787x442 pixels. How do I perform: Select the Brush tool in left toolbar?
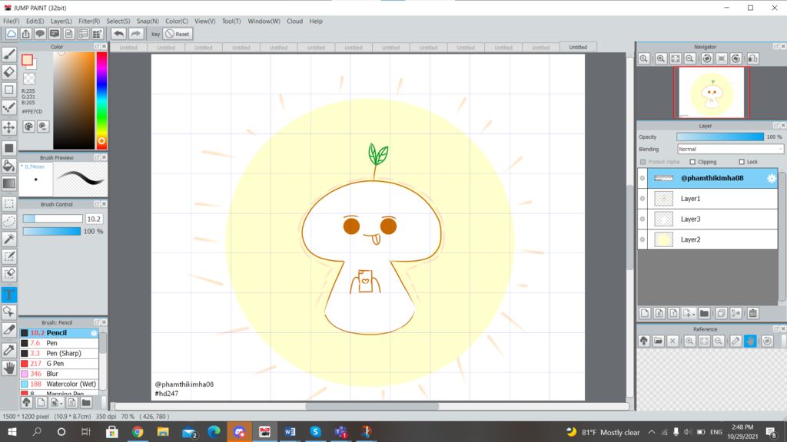coord(9,54)
